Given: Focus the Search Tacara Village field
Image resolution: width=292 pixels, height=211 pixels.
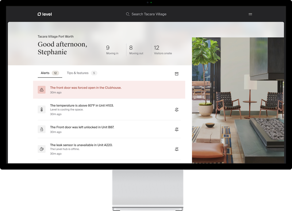Looking at the screenshot, I should (146, 14).
